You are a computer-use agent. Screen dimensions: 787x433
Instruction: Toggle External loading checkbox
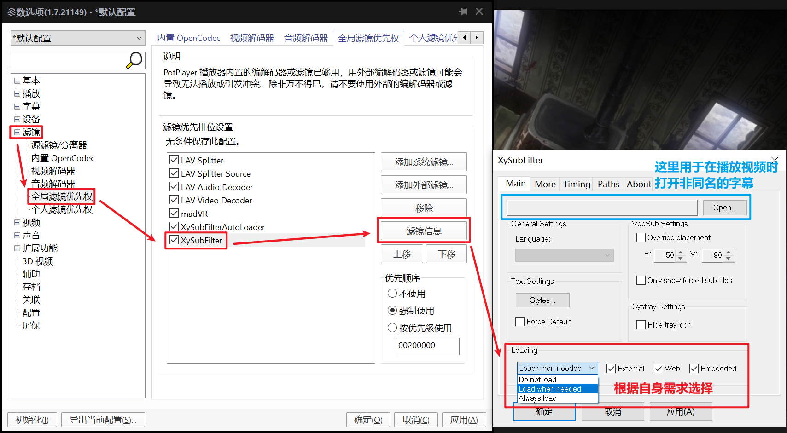click(611, 369)
